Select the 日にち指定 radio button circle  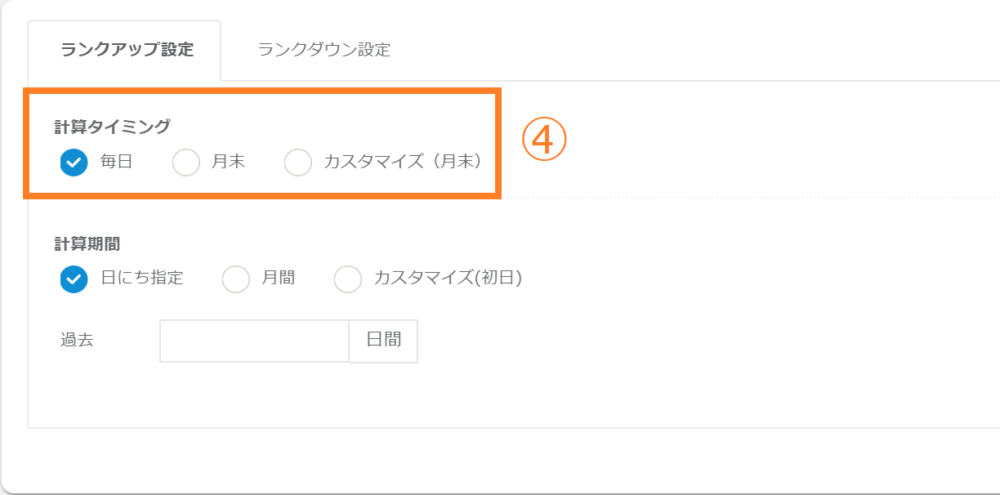point(74,279)
